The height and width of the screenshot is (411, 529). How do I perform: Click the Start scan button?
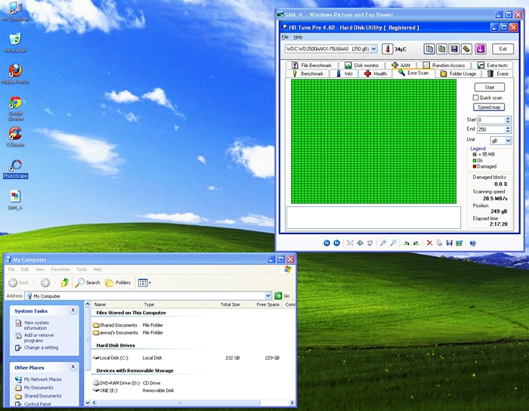click(x=489, y=88)
